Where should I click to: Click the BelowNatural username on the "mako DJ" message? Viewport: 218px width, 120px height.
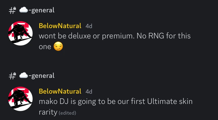point(60,92)
